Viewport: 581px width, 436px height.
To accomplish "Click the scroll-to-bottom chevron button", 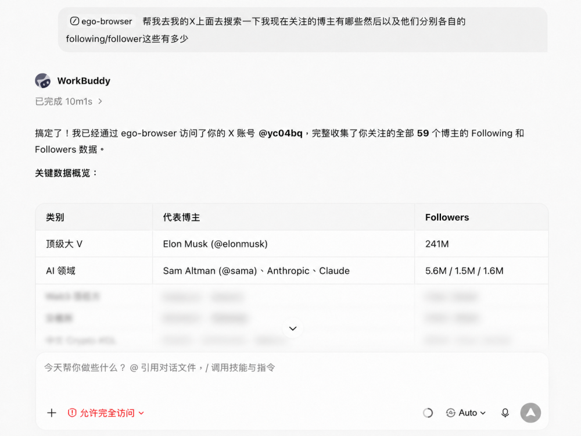I will (x=293, y=328).
